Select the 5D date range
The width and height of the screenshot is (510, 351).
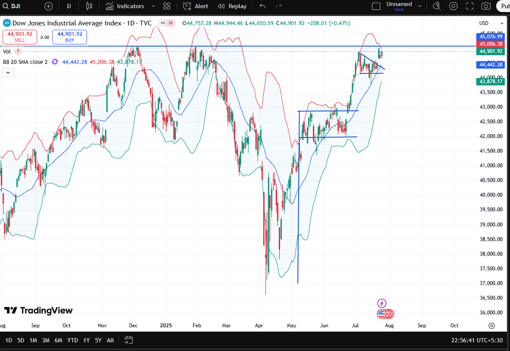click(21, 340)
